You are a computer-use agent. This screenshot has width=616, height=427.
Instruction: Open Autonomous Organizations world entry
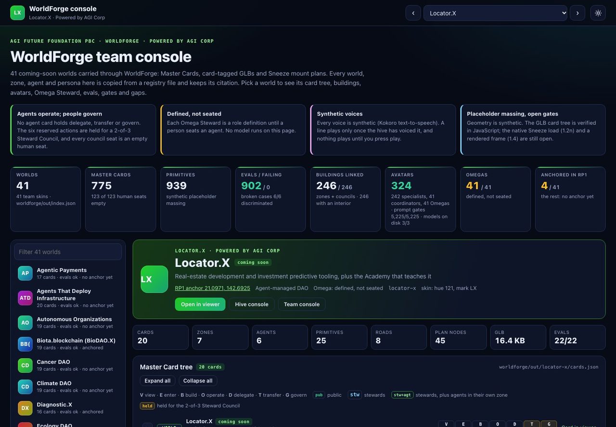click(68, 323)
